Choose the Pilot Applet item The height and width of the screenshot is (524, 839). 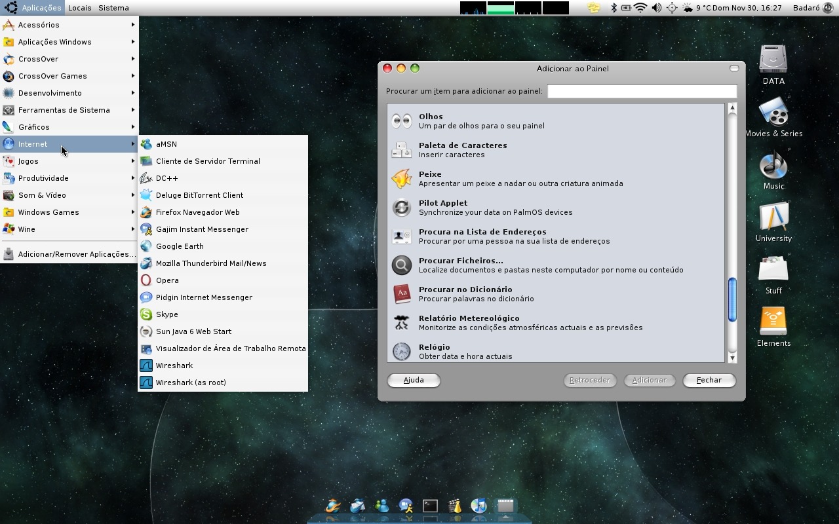tap(556, 208)
